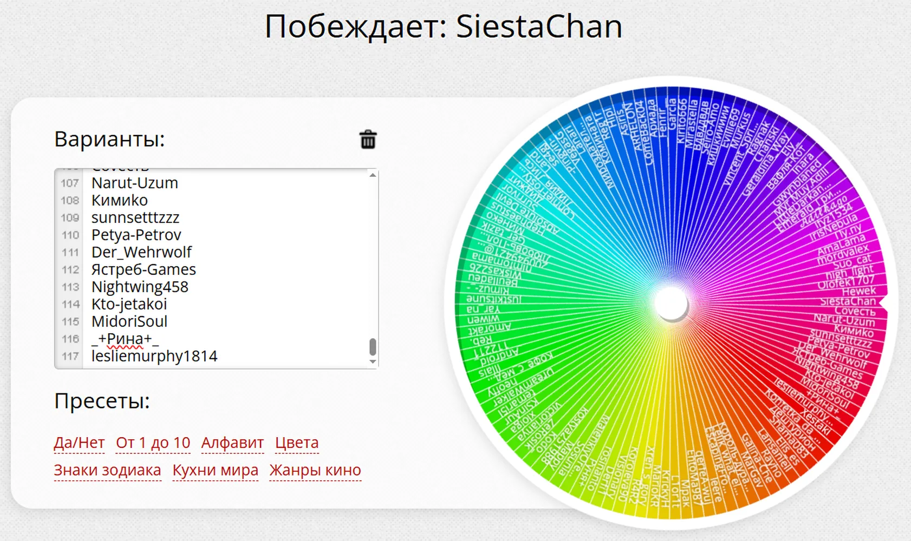This screenshot has height=541, width=911.
Task: Choose the Жанры кино preset
Action: coord(315,470)
